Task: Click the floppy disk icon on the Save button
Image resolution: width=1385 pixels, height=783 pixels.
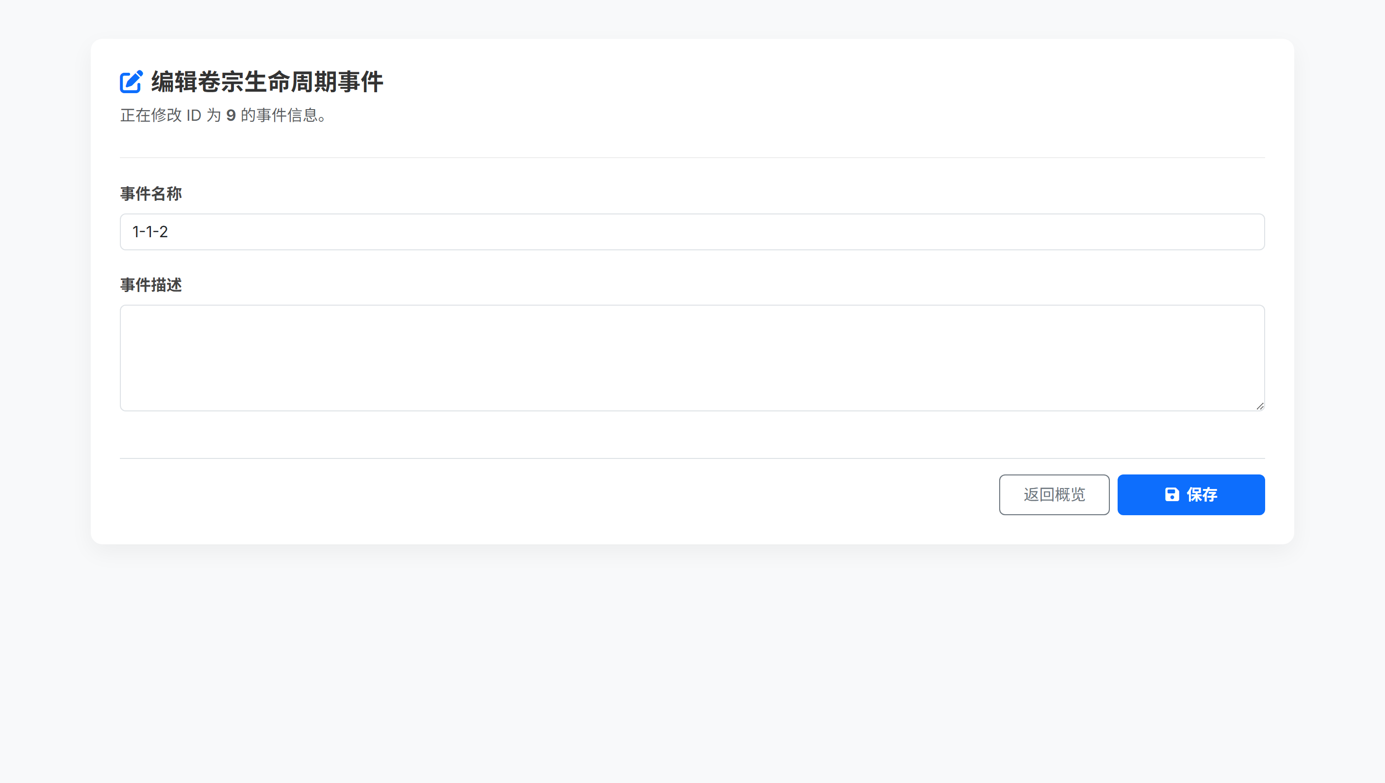Action: click(x=1171, y=494)
